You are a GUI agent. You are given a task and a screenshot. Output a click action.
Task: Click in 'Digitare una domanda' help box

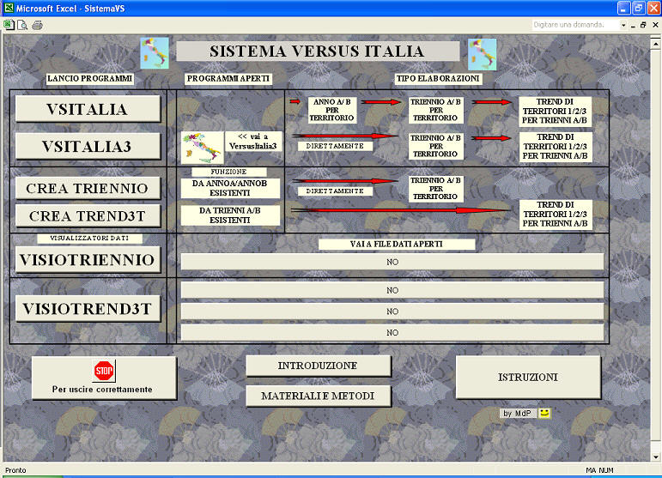(x=575, y=25)
